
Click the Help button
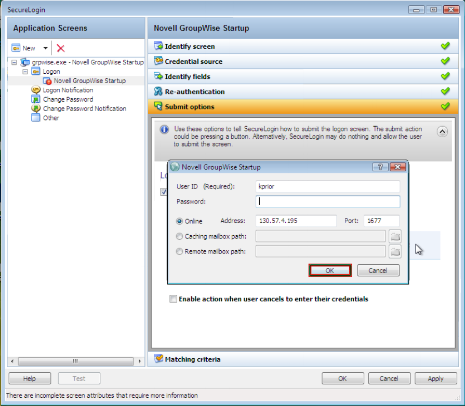(x=30, y=378)
